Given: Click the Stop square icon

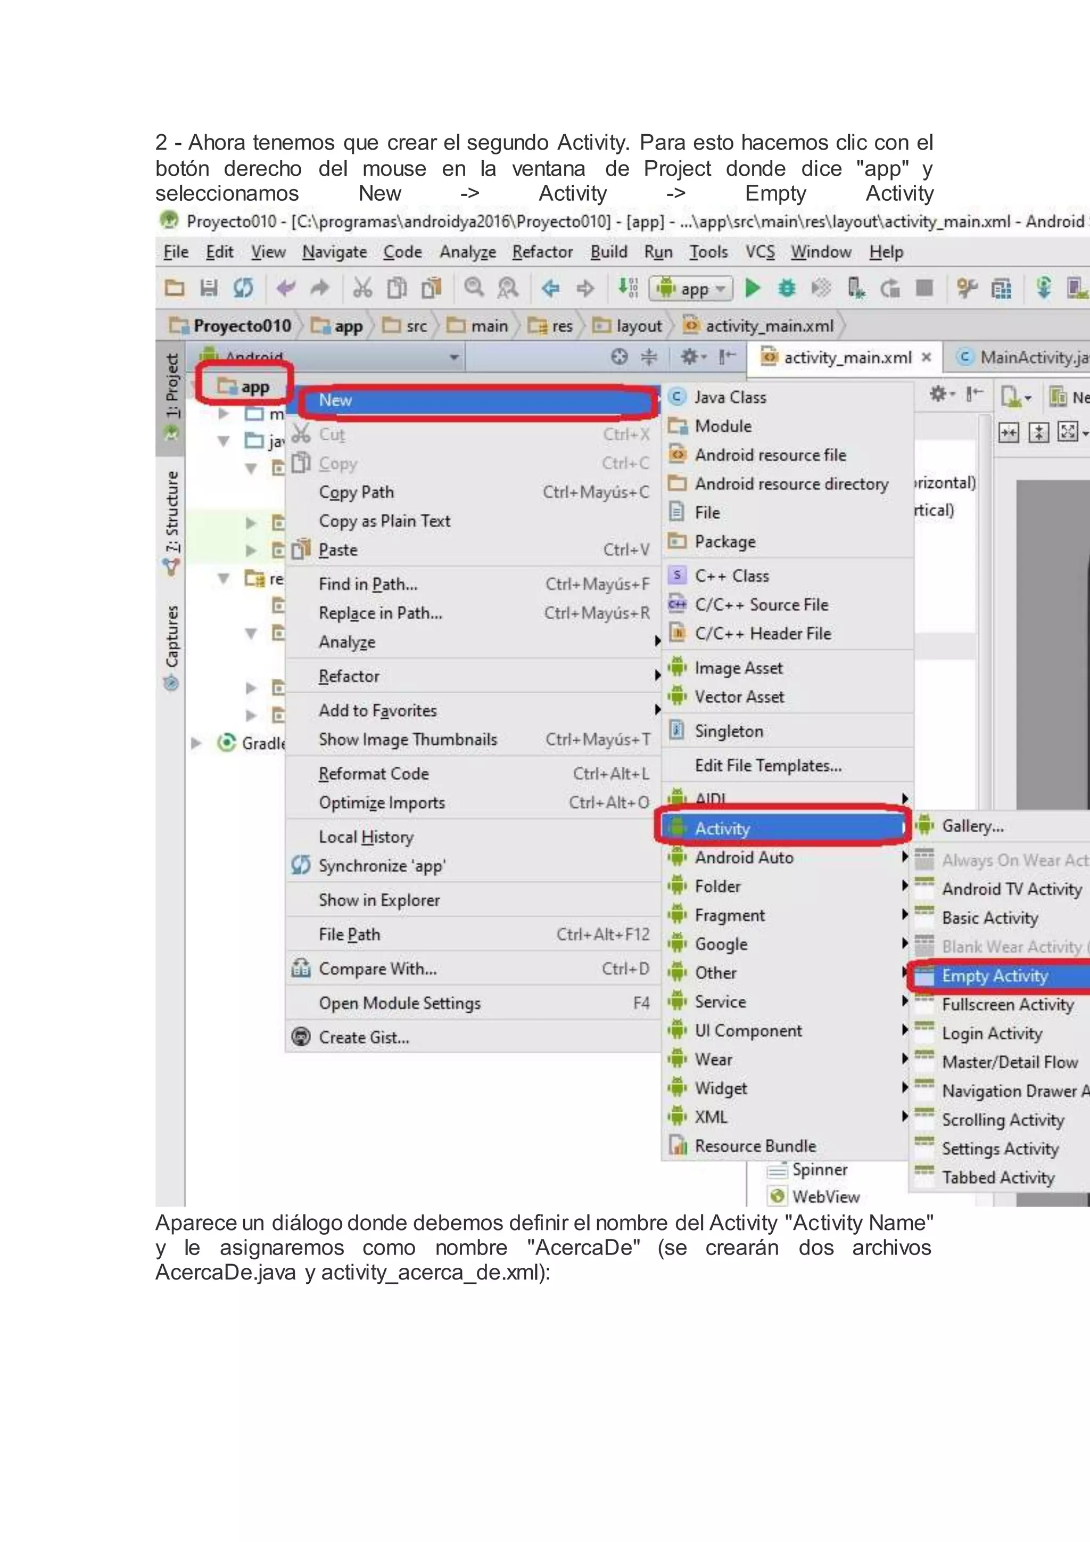Looking at the screenshot, I should tap(924, 289).
